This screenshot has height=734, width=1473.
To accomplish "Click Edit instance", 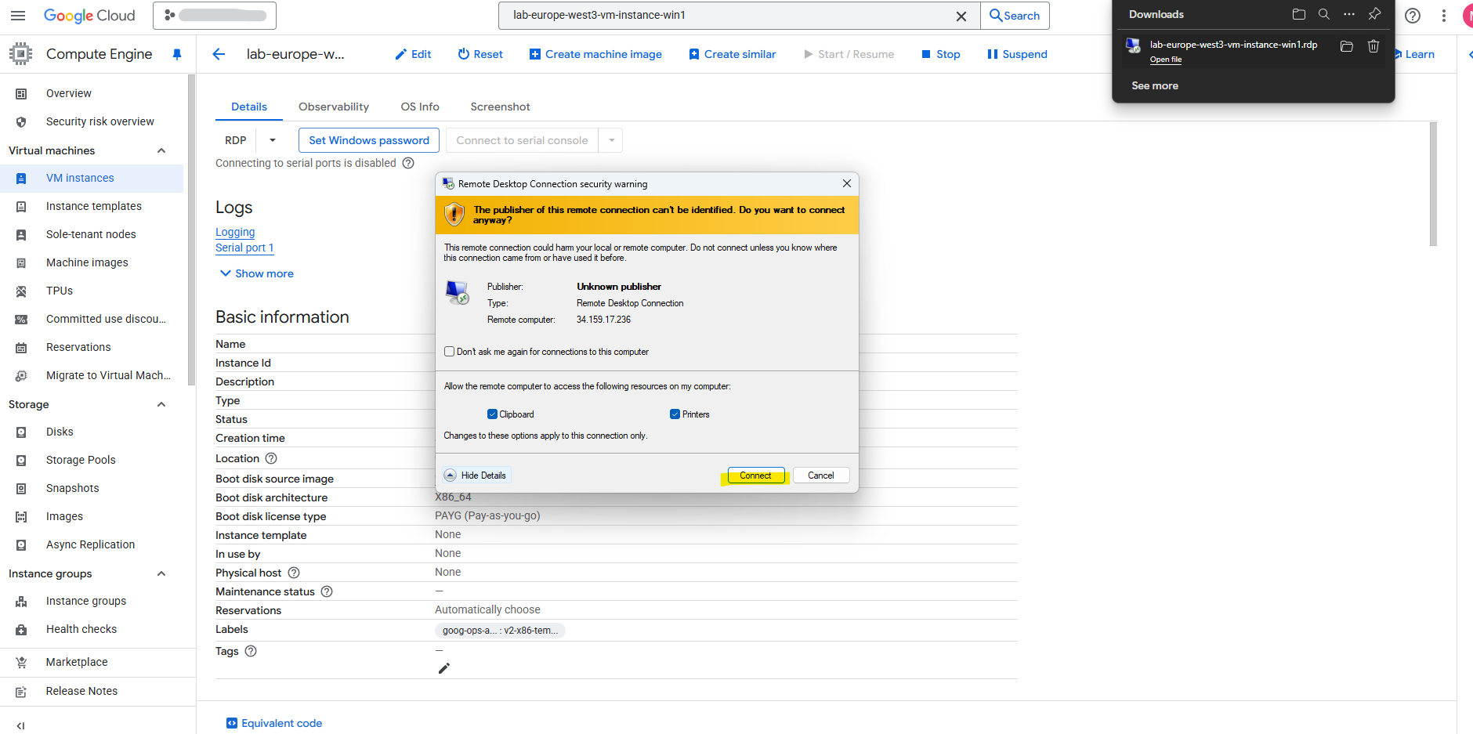I will tap(413, 54).
